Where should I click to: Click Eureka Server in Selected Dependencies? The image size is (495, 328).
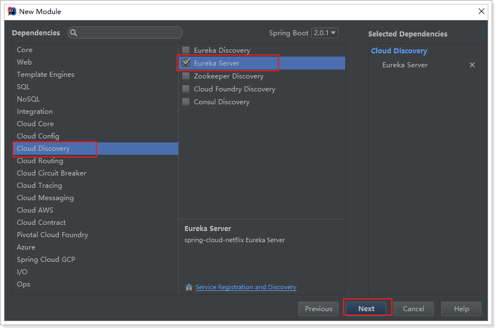(405, 64)
